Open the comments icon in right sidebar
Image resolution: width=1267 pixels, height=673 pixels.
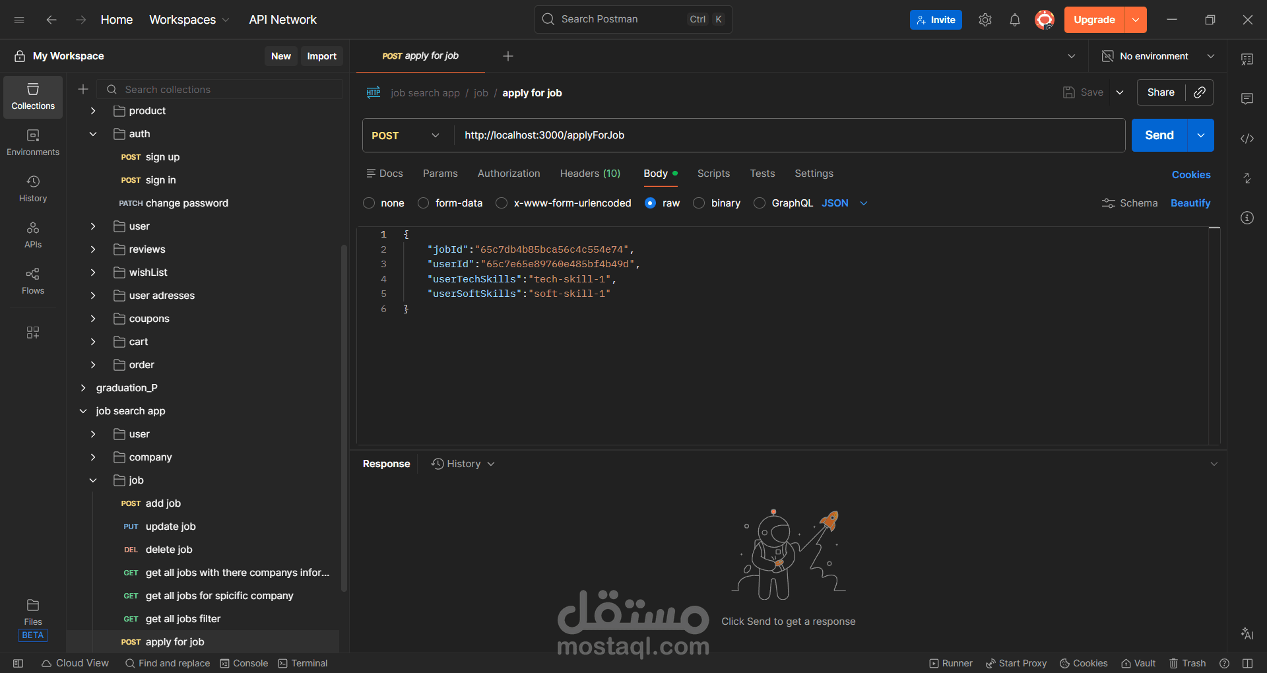pyautogui.click(x=1247, y=99)
